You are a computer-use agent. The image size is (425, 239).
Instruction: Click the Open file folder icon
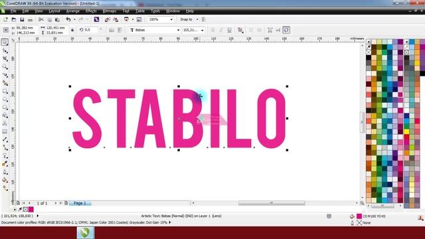[13, 19]
